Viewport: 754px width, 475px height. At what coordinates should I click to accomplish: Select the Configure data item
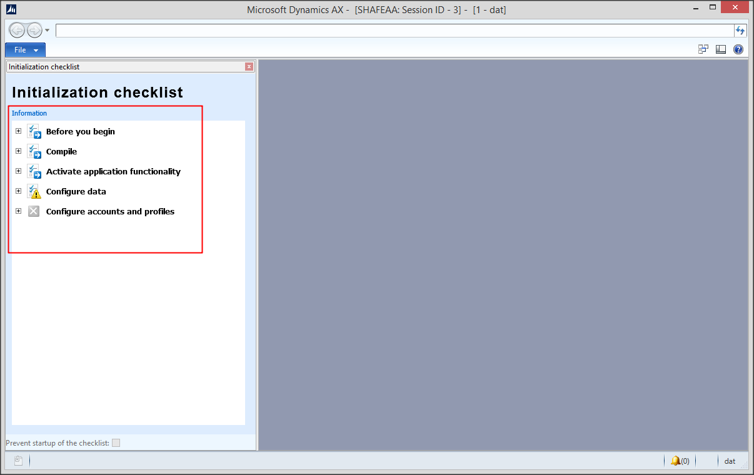[x=76, y=192]
